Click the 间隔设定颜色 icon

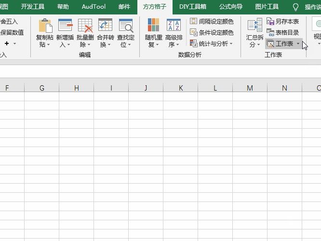[x=193, y=21]
